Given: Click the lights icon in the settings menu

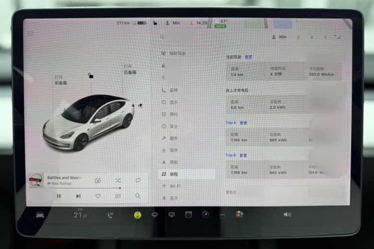Looking at the screenshot, I should coord(163,78).
